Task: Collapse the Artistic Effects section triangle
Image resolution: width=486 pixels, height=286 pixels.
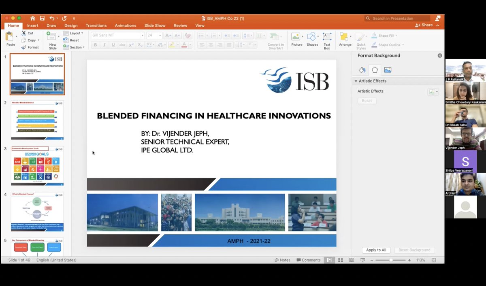Action: (x=356, y=81)
